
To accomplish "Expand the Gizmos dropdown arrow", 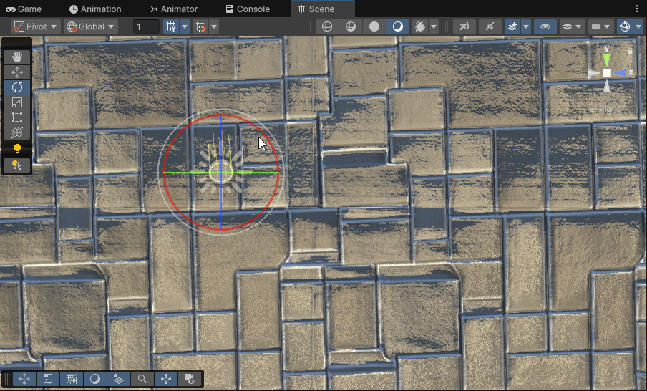I will tap(639, 26).
